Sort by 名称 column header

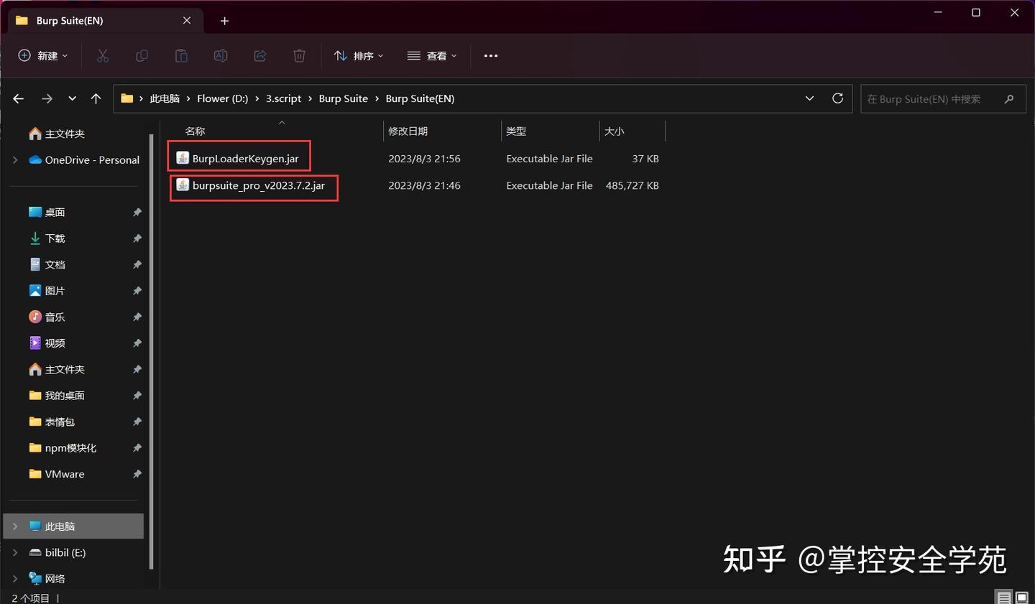(195, 131)
